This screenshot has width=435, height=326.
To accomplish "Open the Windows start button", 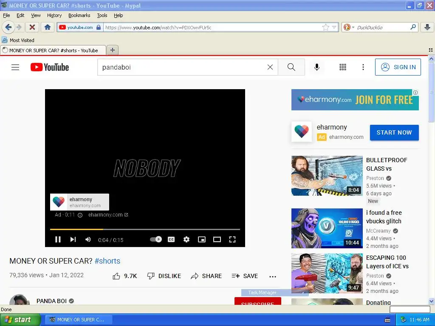I will (20, 320).
